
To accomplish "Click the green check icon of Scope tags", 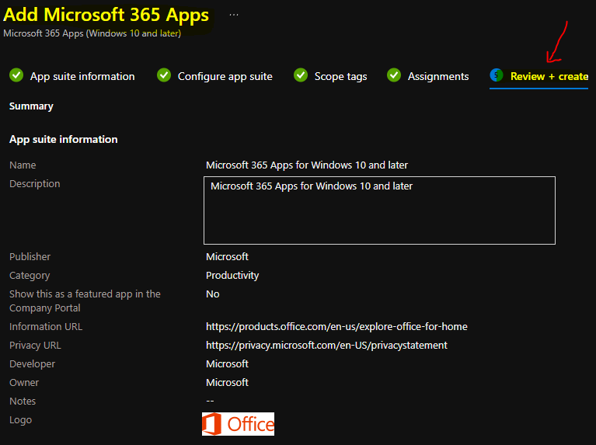I will coord(301,75).
